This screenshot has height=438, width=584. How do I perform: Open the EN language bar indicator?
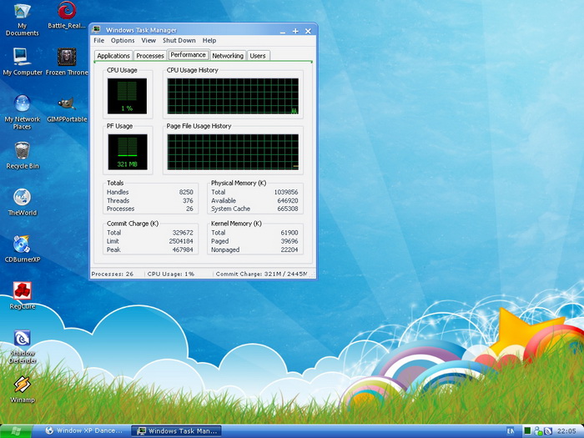click(511, 431)
